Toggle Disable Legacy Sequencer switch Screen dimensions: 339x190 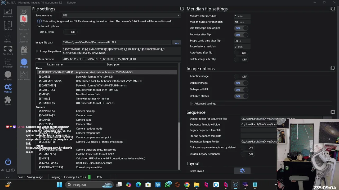click(x=248, y=154)
